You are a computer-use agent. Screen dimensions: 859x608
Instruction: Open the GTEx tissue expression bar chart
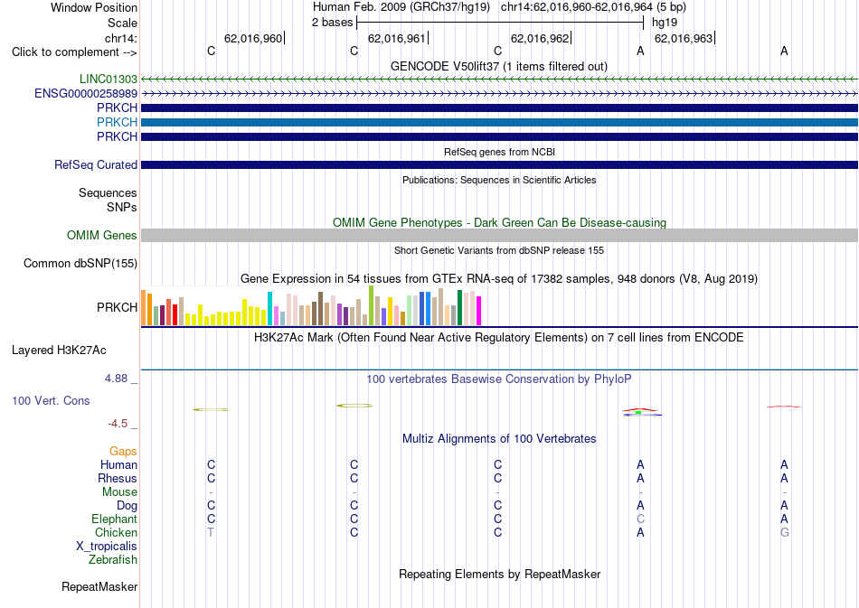click(311, 305)
